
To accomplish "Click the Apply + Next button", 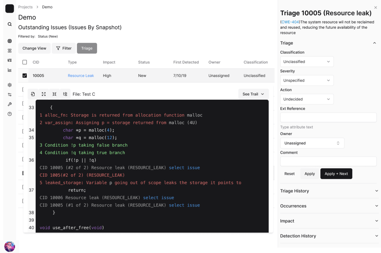I will click(x=336, y=174).
